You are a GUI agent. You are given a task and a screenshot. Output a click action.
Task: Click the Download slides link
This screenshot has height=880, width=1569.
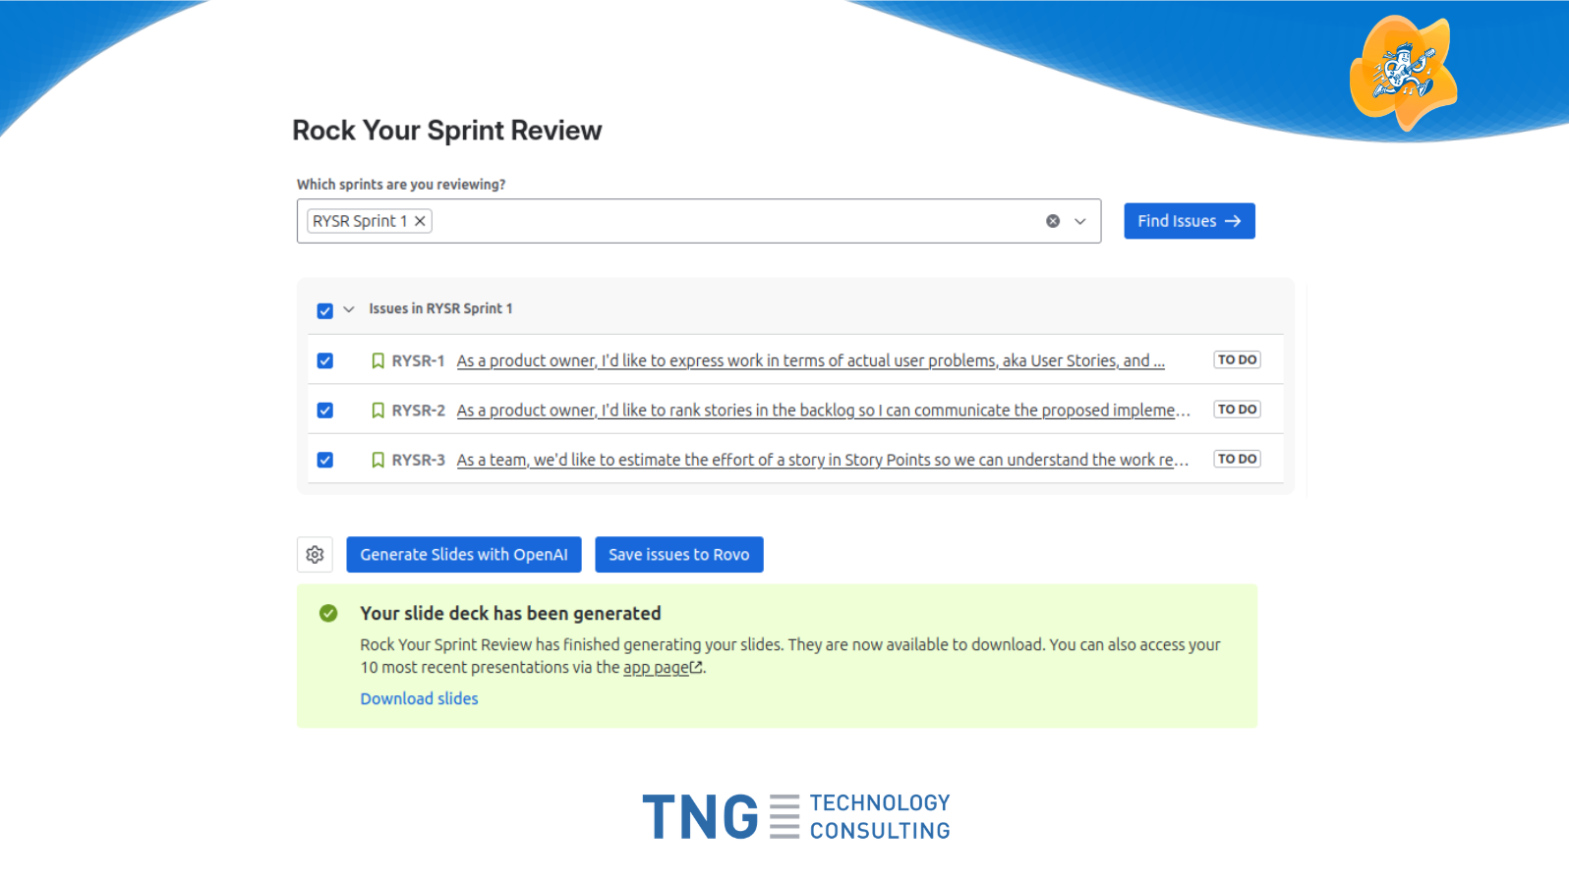[x=419, y=698]
